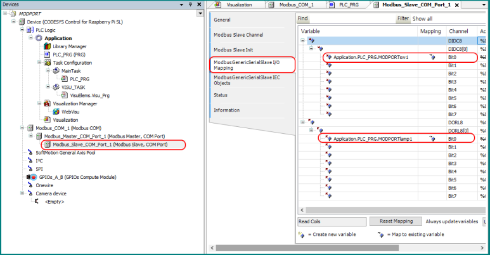Click the WebVisu globe icon

[x=56, y=111]
